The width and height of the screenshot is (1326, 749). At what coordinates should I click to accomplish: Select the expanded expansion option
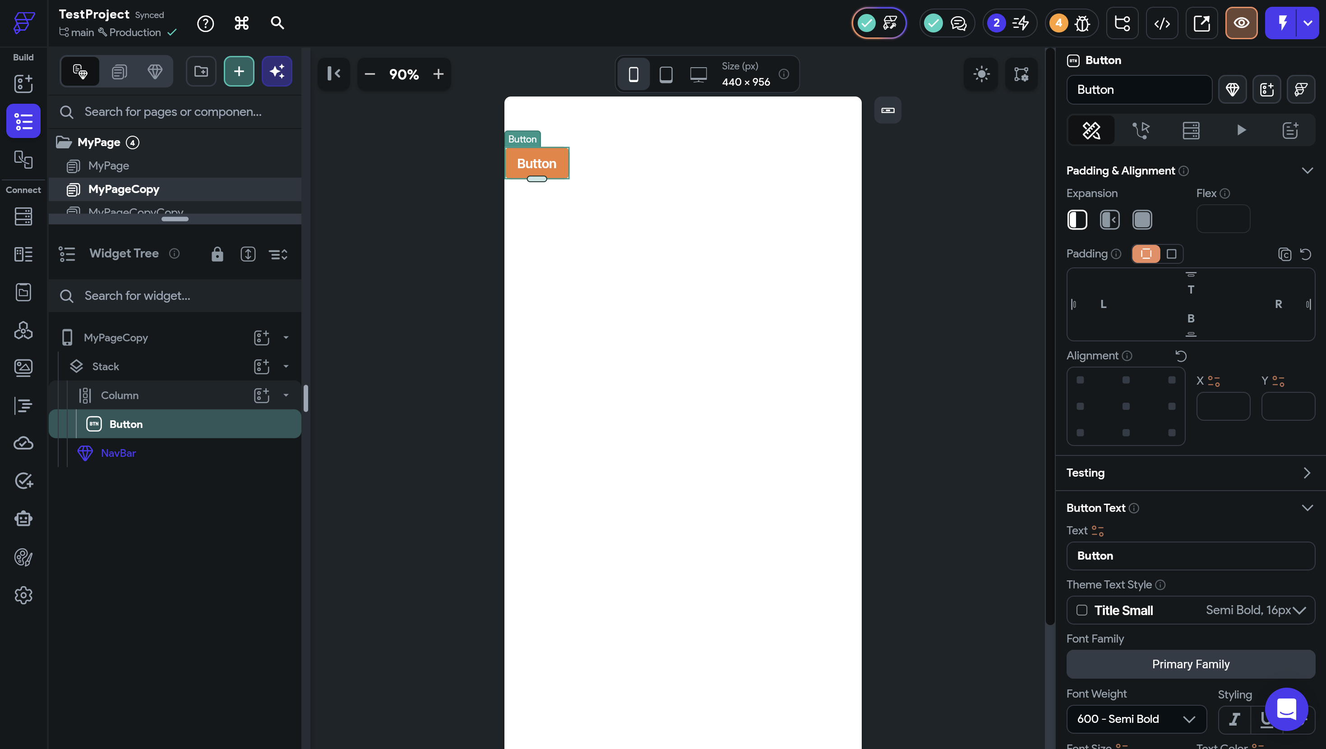pyautogui.click(x=1142, y=220)
